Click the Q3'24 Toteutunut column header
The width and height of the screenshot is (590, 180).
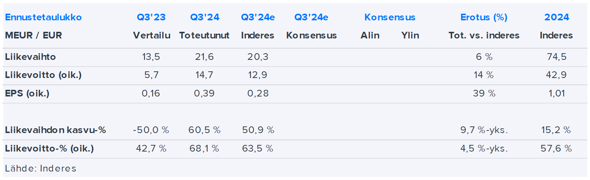205,17
